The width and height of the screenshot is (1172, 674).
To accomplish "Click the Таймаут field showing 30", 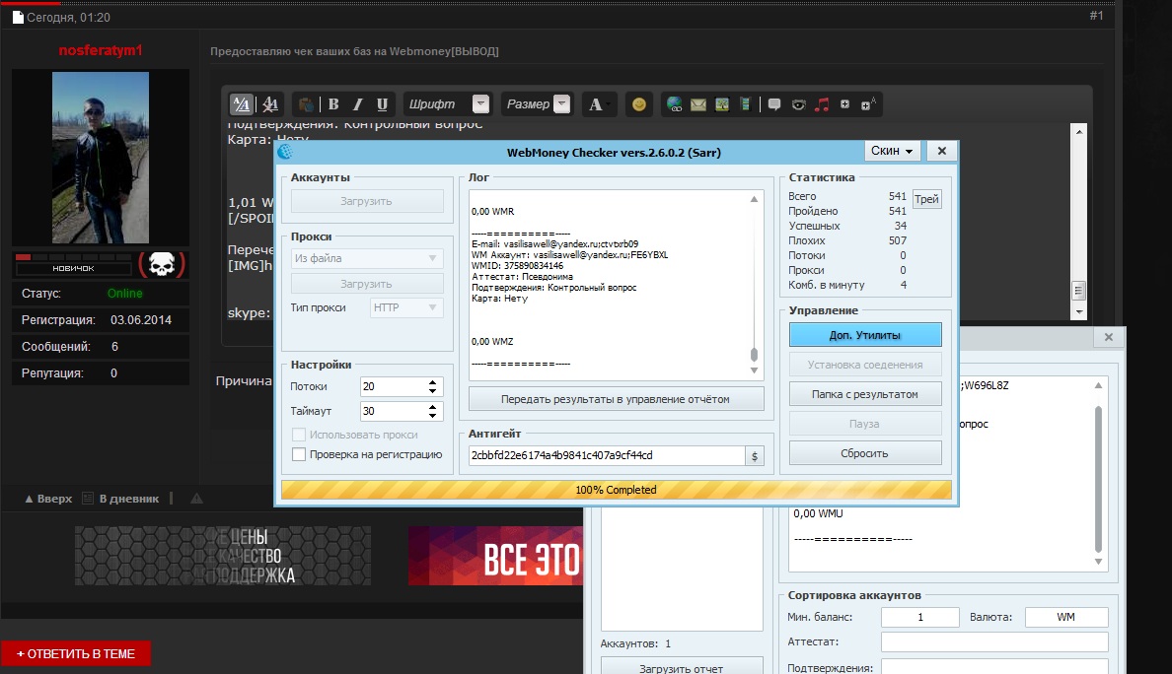I will click(394, 411).
